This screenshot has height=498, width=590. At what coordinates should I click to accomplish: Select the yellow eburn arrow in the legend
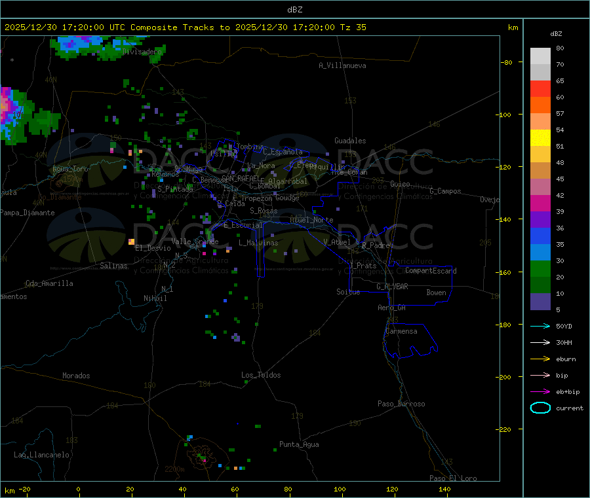540,359
